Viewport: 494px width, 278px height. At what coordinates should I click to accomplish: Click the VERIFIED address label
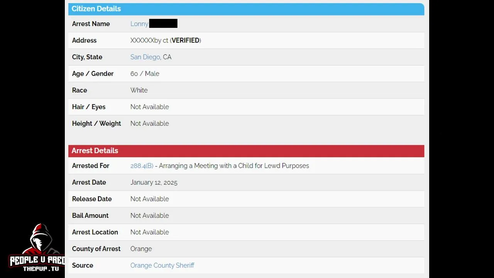(186, 41)
